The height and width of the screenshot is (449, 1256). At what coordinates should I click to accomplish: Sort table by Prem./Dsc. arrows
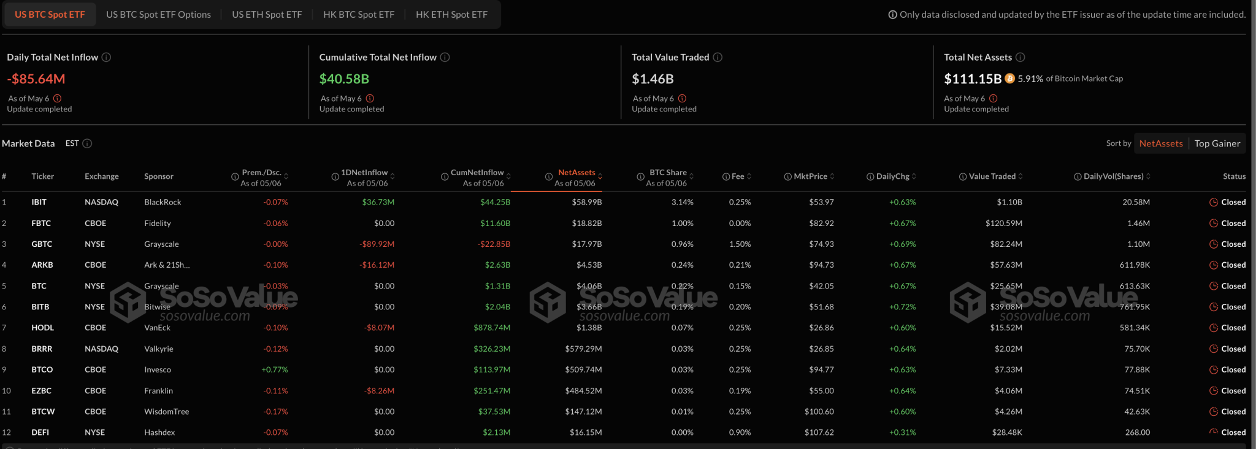pos(286,176)
